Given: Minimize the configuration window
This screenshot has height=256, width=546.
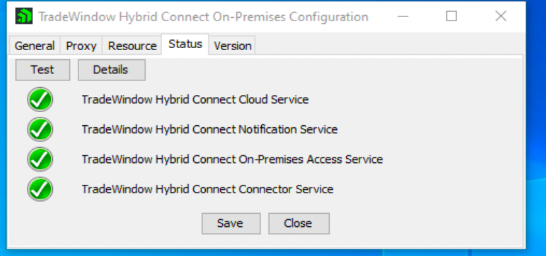Looking at the screenshot, I should pyautogui.click(x=403, y=16).
